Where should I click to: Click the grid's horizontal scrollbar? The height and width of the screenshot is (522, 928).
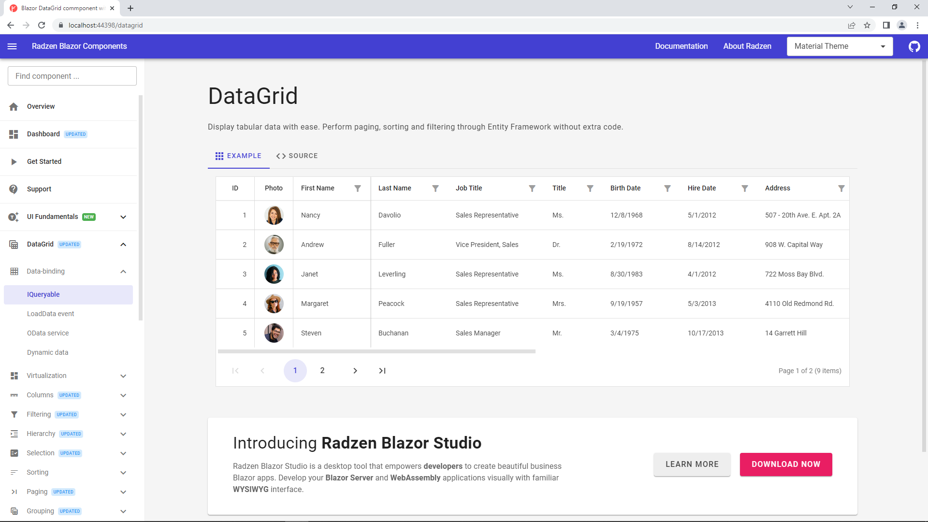pos(377,351)
